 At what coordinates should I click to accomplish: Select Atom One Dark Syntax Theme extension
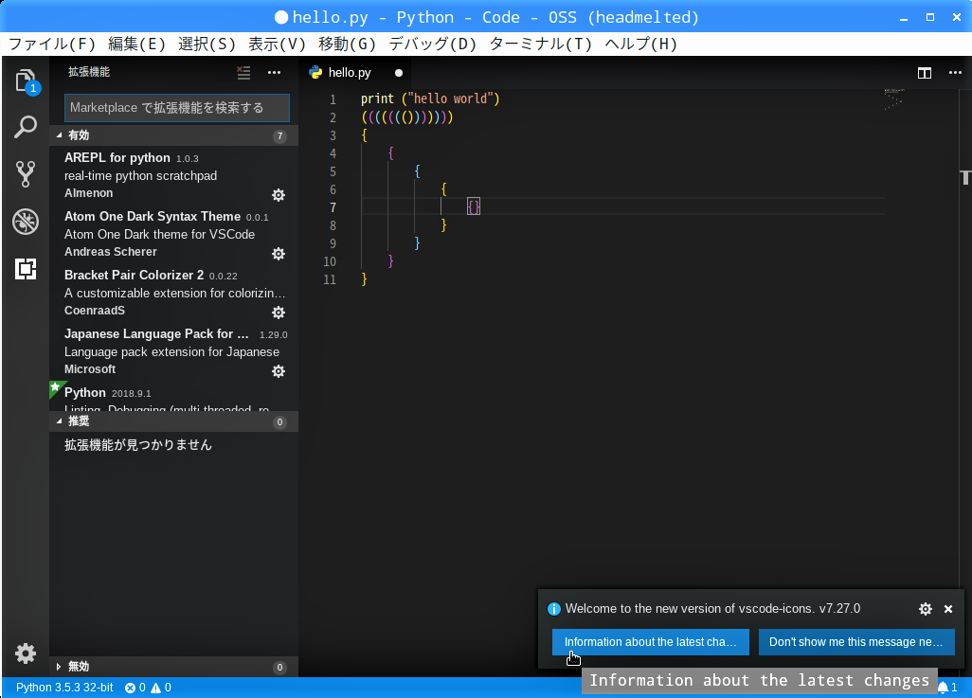pos(173,234)
